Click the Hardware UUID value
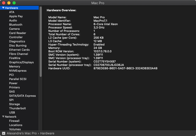 126,68
